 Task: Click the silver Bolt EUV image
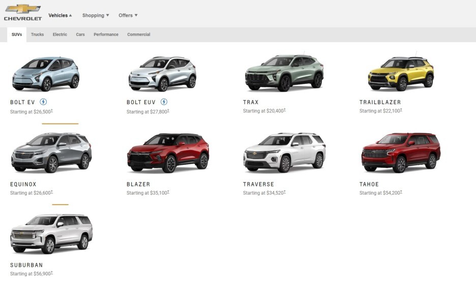tap(162, 74)
